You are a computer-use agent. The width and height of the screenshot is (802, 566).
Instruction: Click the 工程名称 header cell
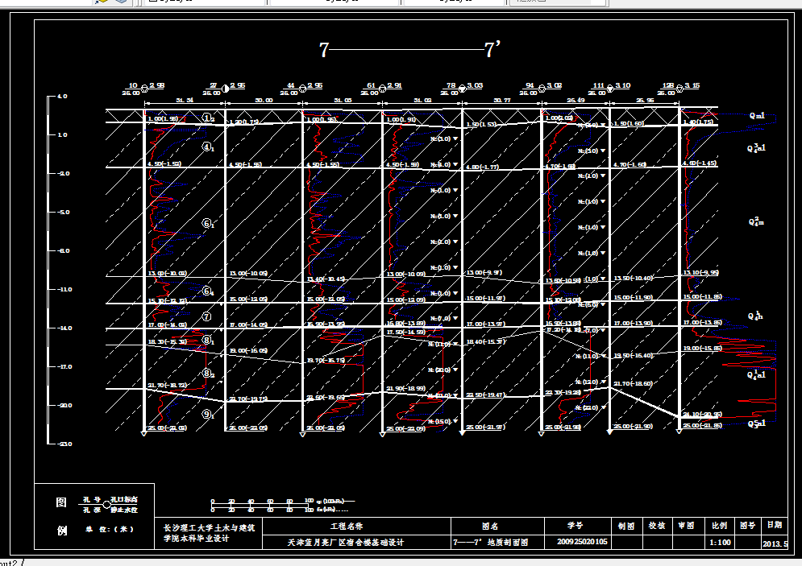347,527
